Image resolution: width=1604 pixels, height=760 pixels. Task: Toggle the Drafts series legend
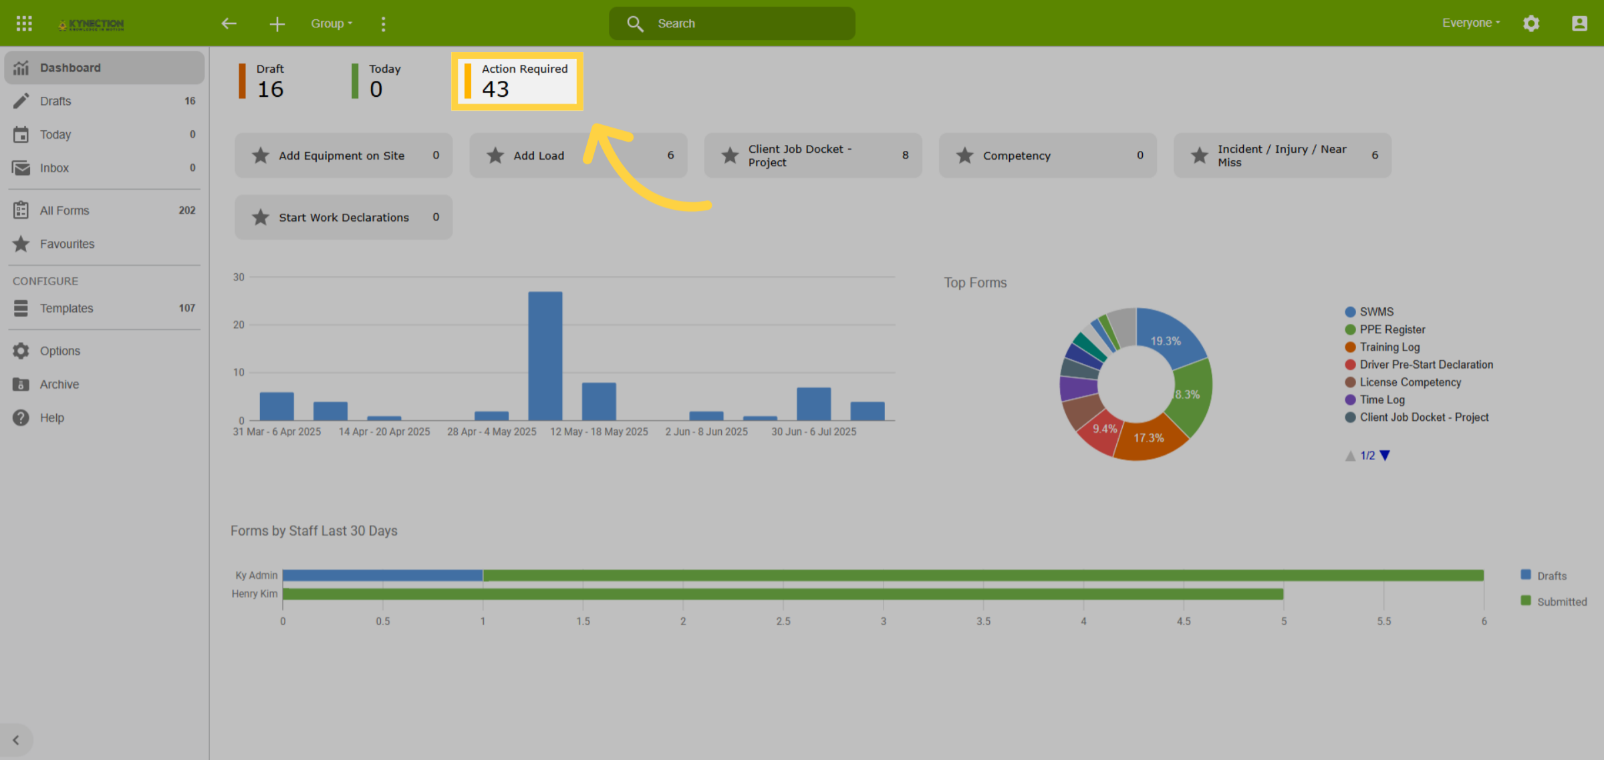pyautogui.click(x=1543, y=576)
